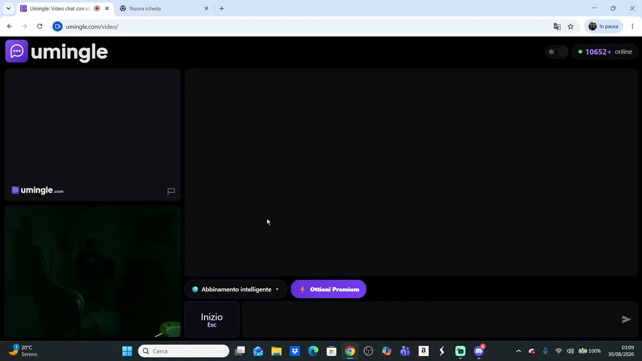The height and width of the screenshot is (361, 642).
Task: Open the clock and calendar showing 03:09
Action: [x=621, y=351]
